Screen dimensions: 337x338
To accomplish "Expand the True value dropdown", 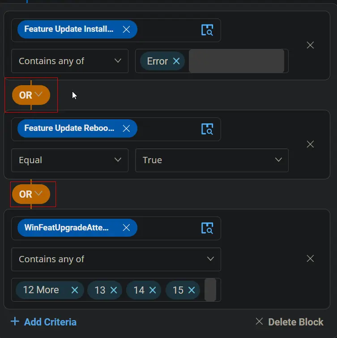I will coord(212,160).
